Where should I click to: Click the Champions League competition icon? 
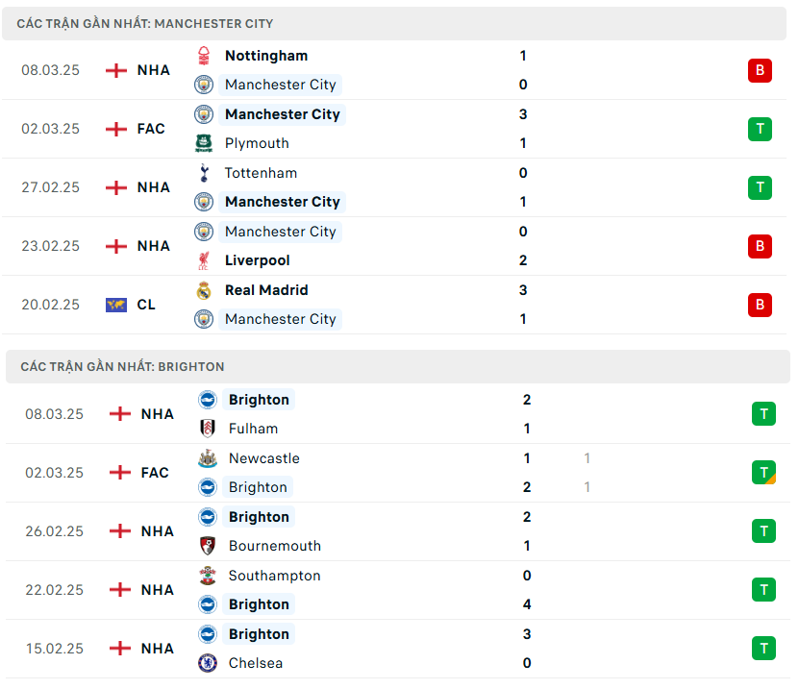116,305
